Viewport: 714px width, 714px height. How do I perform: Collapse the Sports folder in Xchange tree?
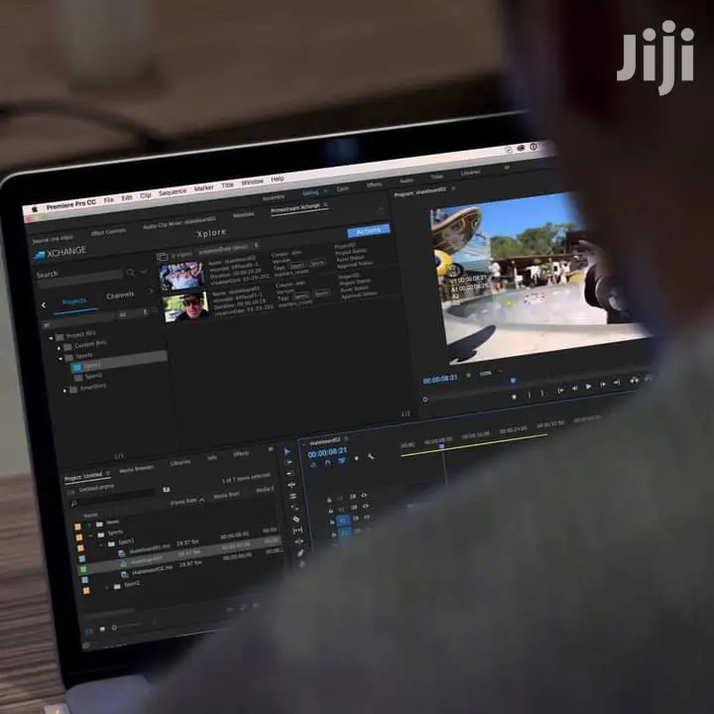60,359
